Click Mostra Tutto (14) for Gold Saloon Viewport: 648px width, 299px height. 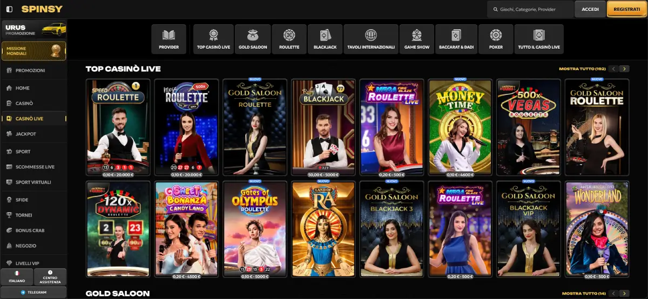point(584,293)
